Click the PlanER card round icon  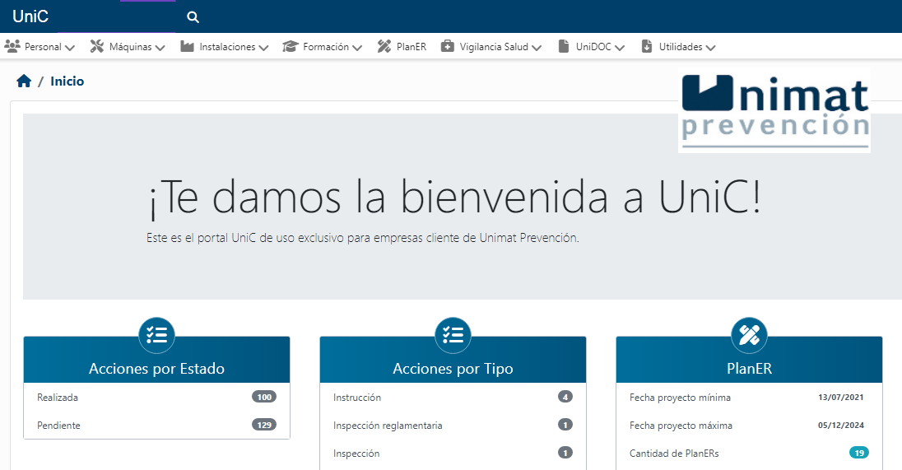[749, 335]
